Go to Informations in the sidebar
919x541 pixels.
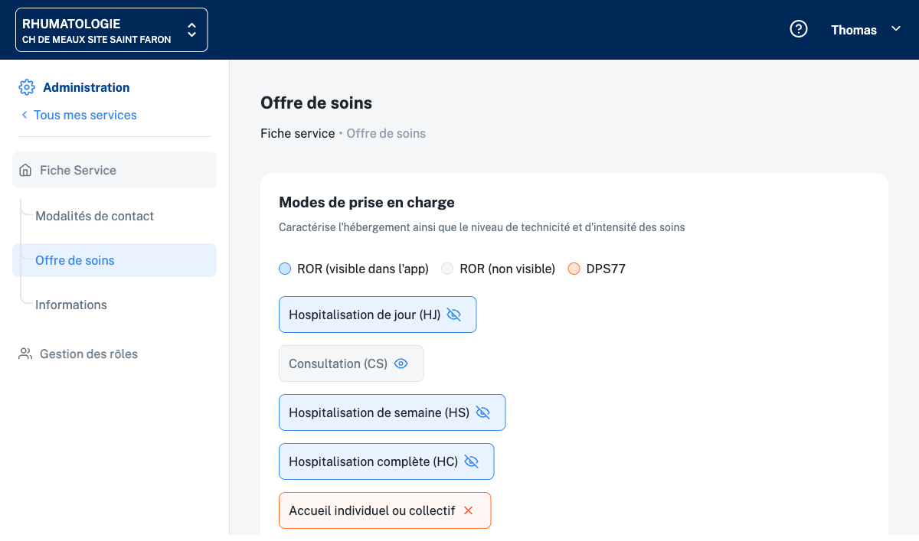71,305
